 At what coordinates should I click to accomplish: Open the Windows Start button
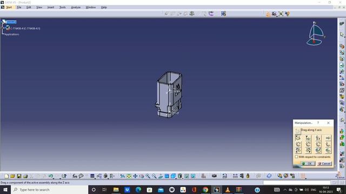5,190
